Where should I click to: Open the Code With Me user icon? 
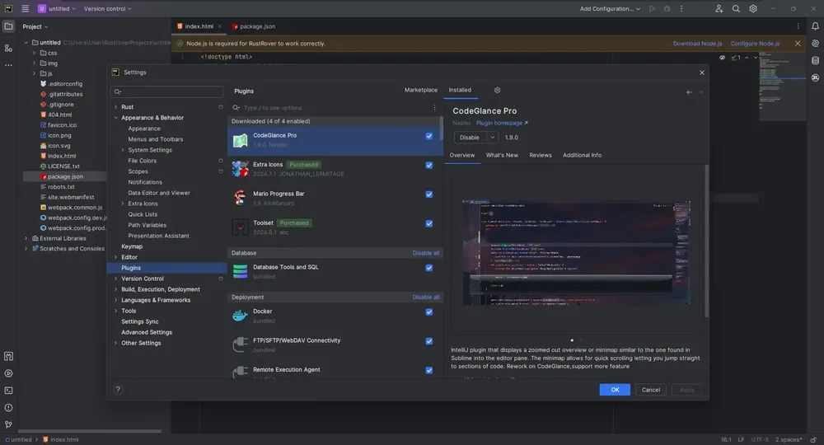point(719,8)
